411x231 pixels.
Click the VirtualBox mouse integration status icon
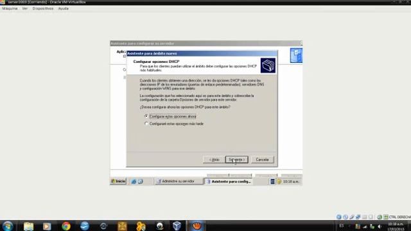380,217
